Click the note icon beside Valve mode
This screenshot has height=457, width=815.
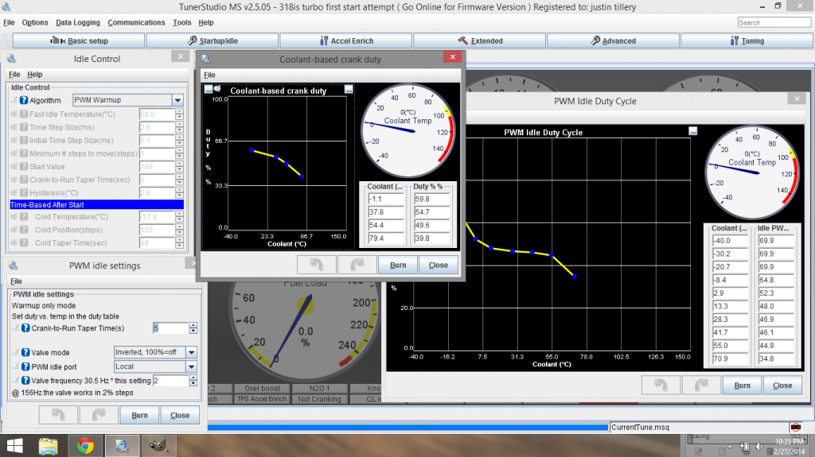pos(16,353)
